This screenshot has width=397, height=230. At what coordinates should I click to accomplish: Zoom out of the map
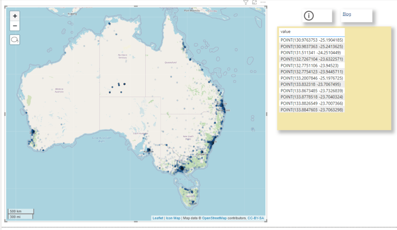pyautogui.click(x=15, y=26)
